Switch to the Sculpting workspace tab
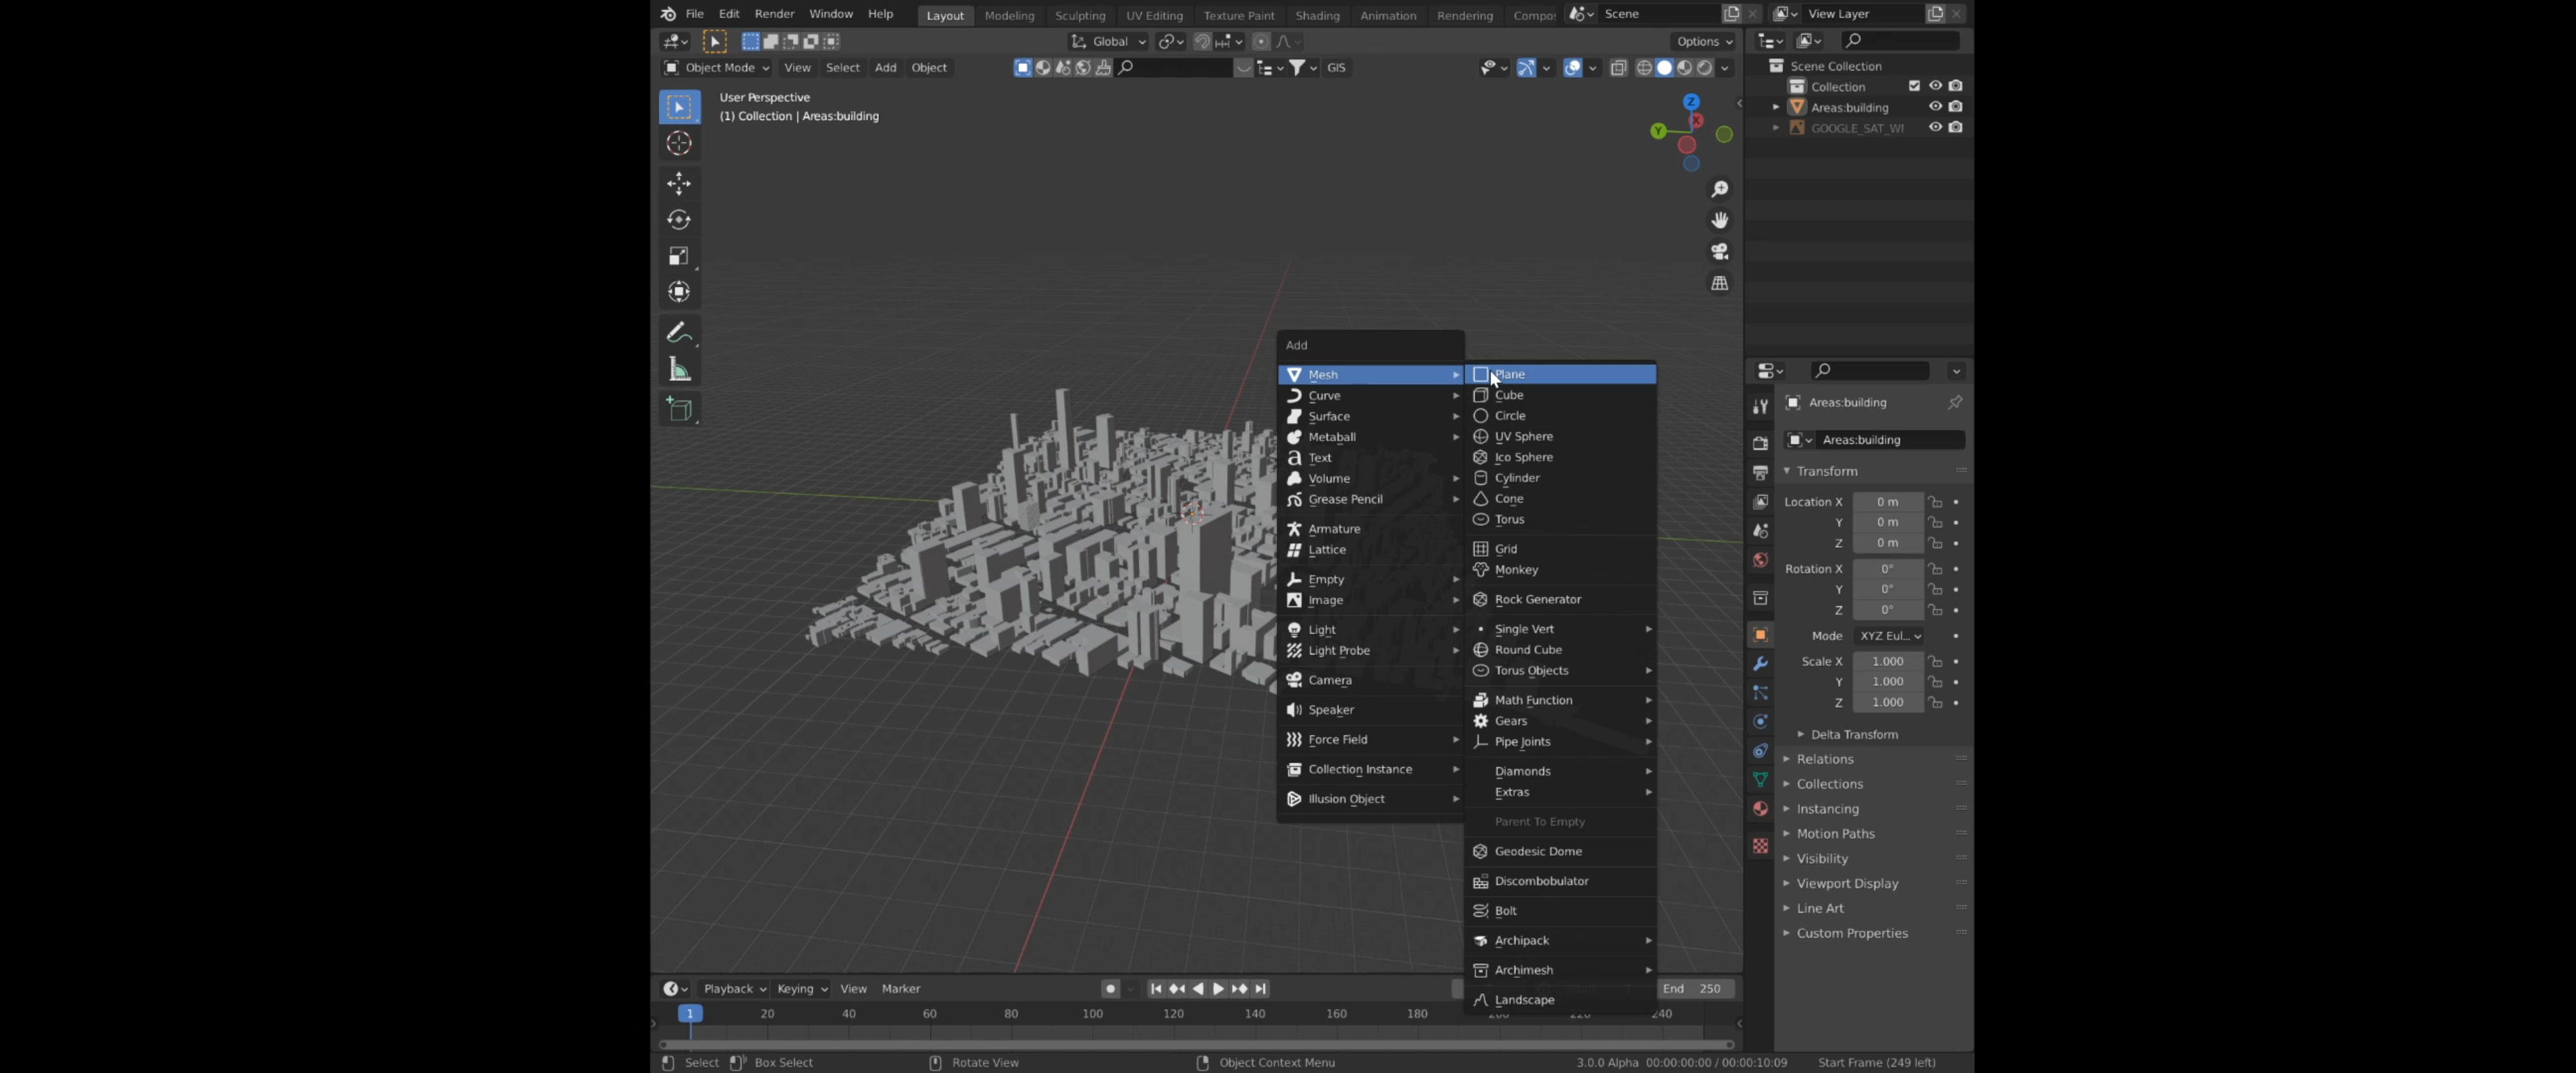Viewport: 2576px width, 1073px height. [x=1080, y=15]
